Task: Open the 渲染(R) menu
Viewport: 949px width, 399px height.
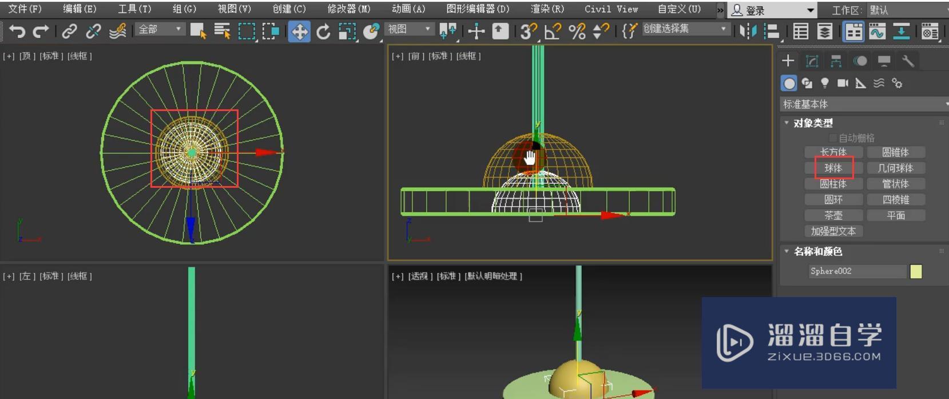Action: pyautogui.click(x=547, y=9)
